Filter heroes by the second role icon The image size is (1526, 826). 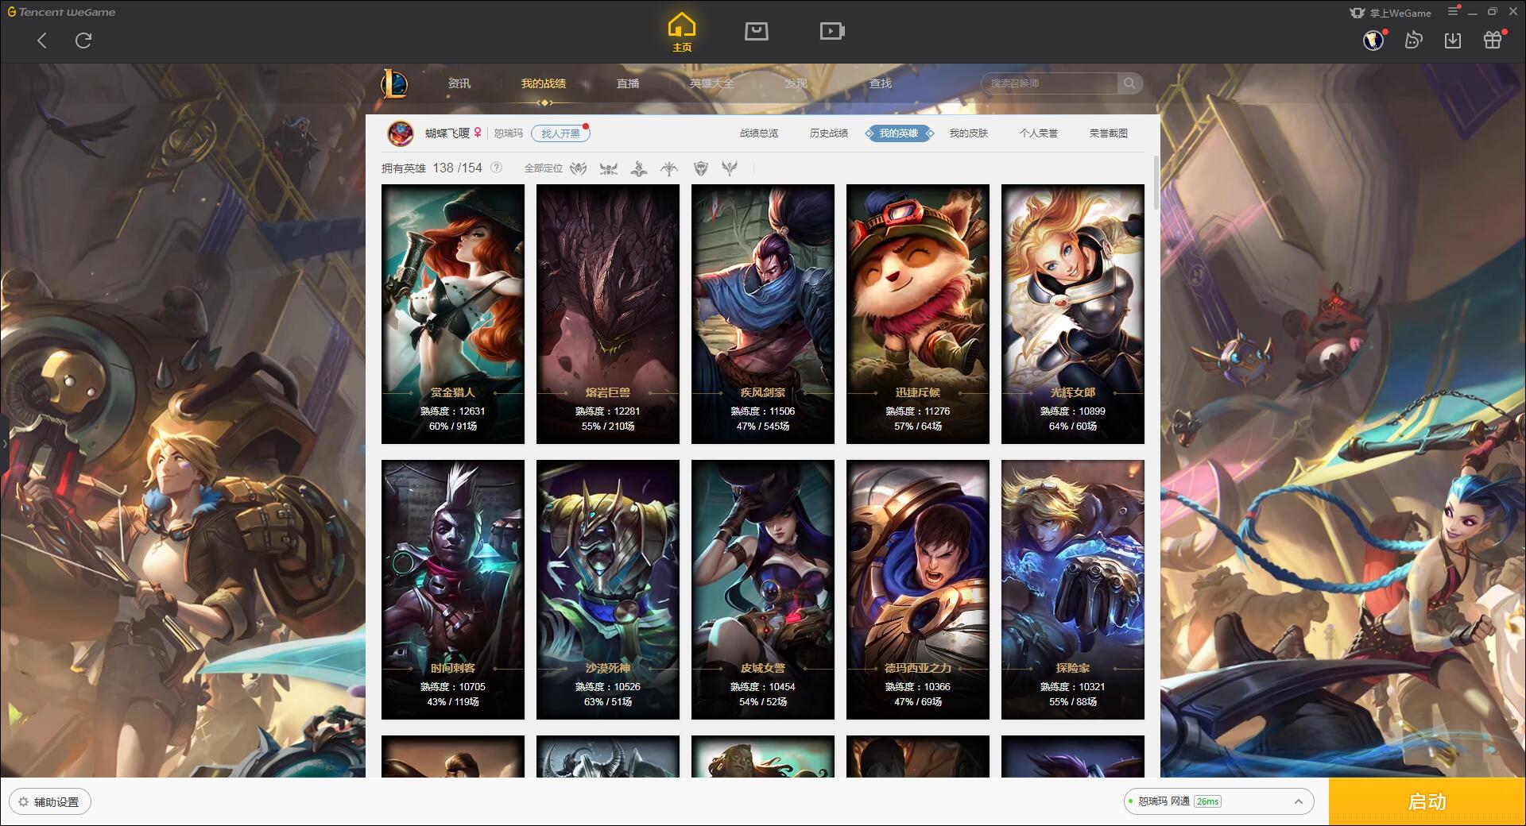609,168
